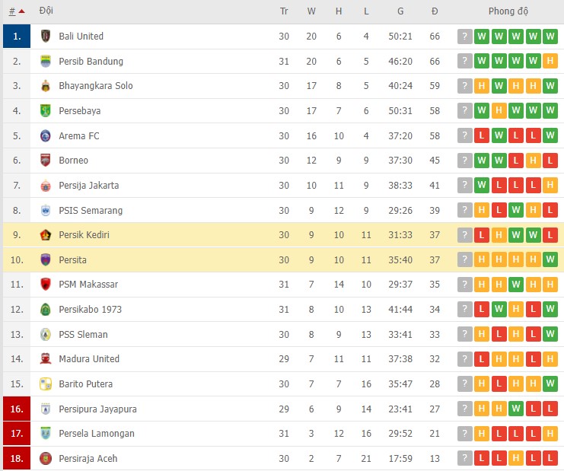Click the Persiraja Aceh crest icon
Viewport: 564px width, 471px height.
coord(46,459)
